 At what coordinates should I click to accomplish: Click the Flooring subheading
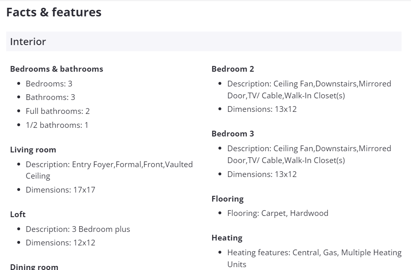(x=227, y=199)
